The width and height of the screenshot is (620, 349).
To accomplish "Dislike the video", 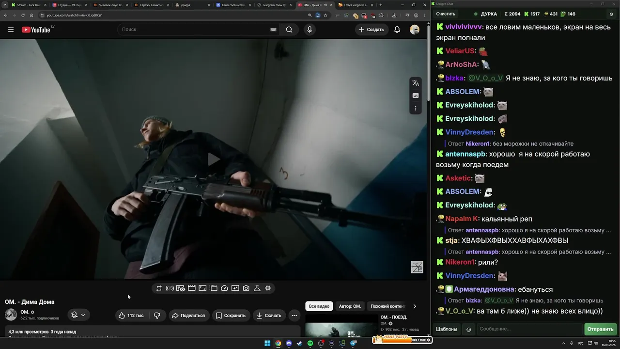I will 157,316.
